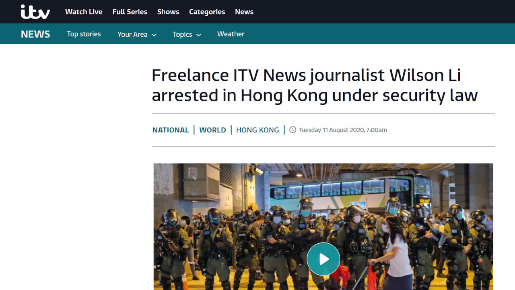
Task: Click the article headline about Wilson Li
Action: (x=315, y=85)
